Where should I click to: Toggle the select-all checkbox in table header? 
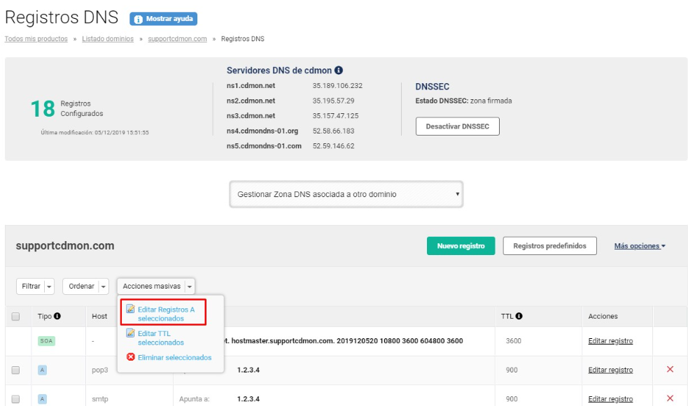(15, 317)
